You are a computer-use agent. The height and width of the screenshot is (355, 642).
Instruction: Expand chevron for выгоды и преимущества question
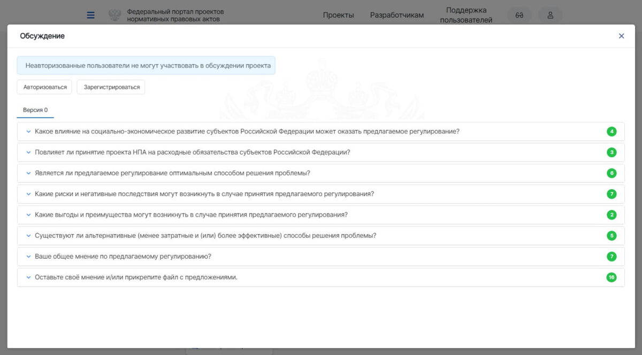point(28,215)
